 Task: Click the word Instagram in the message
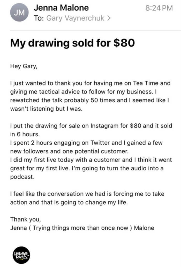click(x=104, y=126)
